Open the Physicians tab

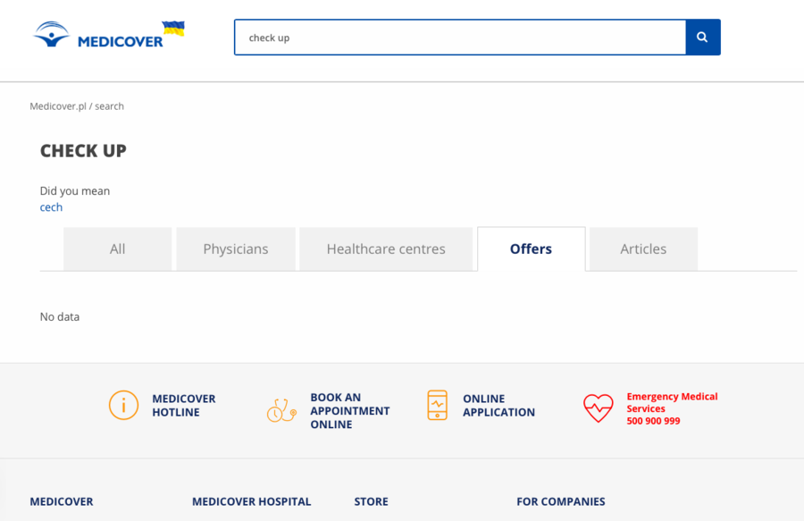236,249
